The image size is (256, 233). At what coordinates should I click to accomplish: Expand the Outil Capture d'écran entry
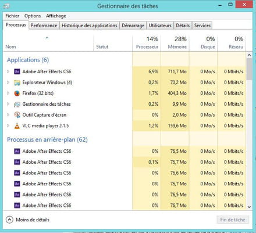pyautogui.click(x=8, y=115)
